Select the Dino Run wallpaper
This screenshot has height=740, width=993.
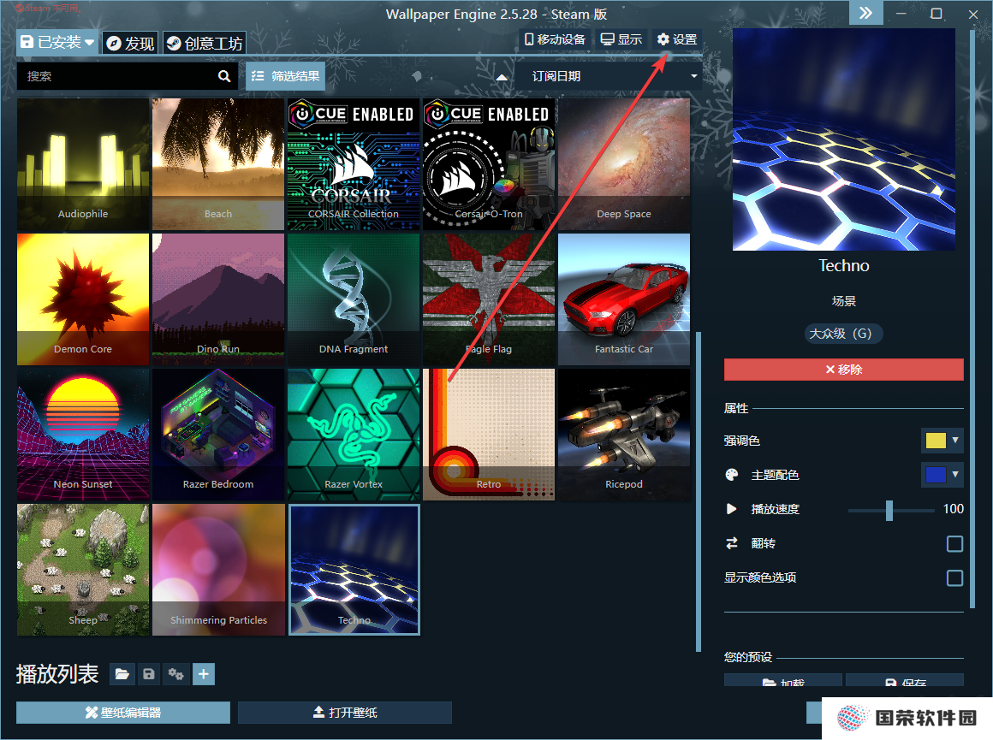(x=218, y=299)
